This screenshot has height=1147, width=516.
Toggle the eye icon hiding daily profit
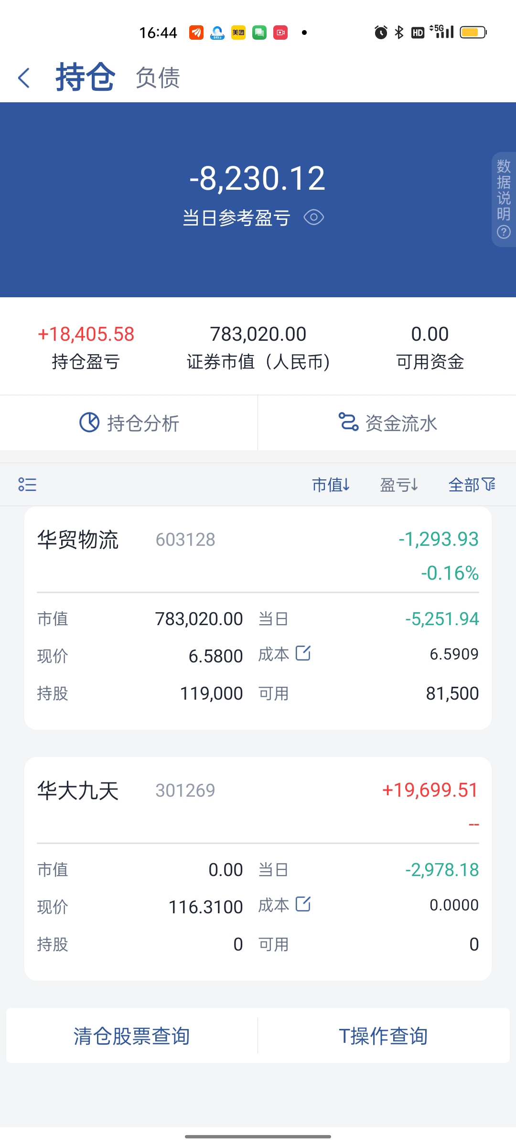314,217
